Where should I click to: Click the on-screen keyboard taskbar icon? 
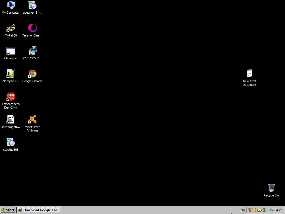pyautogui.click(x=243, y=210)
